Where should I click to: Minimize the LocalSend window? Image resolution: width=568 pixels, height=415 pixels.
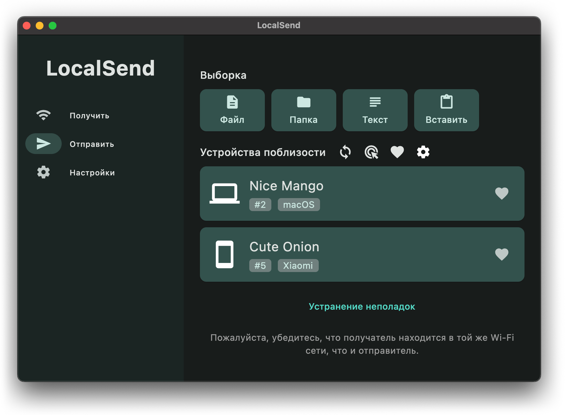(40, 26)
